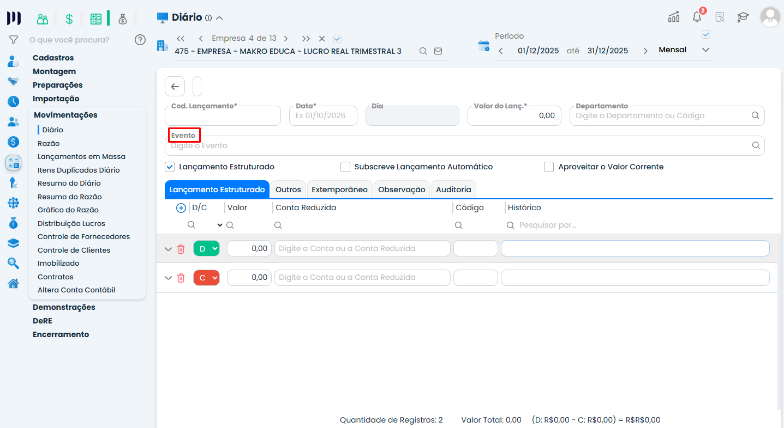
Task: Collapse the Diário title chevron
Action: (219, 18)
